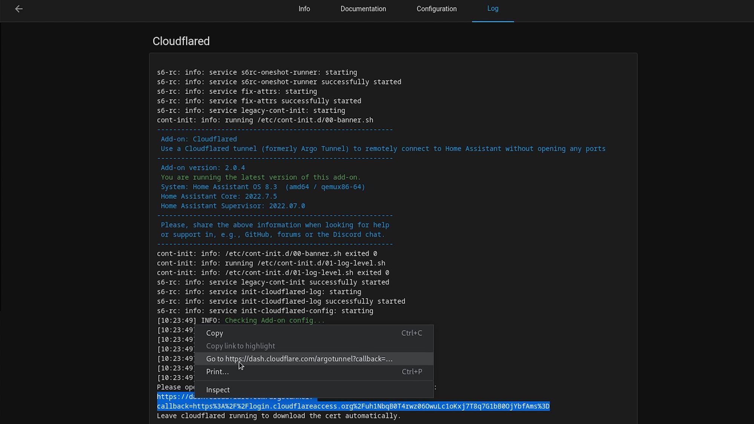
Task: Click 'Home Assistant Supervisor: 2022.07.0' line
Action: 233,206
